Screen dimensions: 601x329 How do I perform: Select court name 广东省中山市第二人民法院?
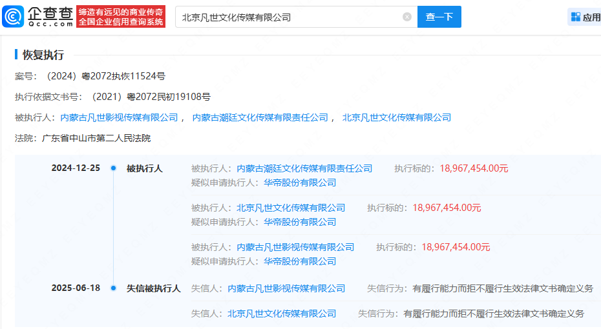(96, 138)
